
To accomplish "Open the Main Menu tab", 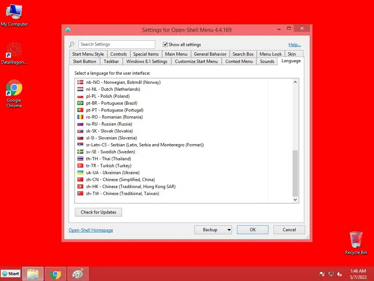I will 176,54.
